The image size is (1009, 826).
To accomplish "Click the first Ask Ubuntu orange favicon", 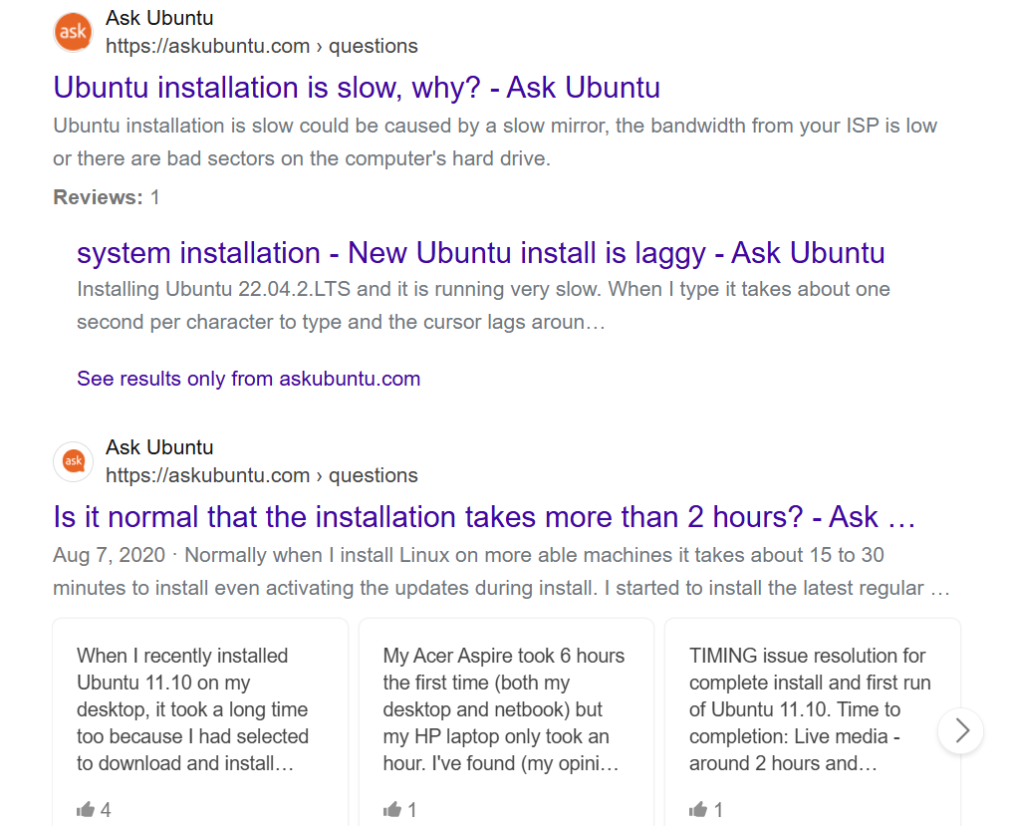I will coord(74,32).
